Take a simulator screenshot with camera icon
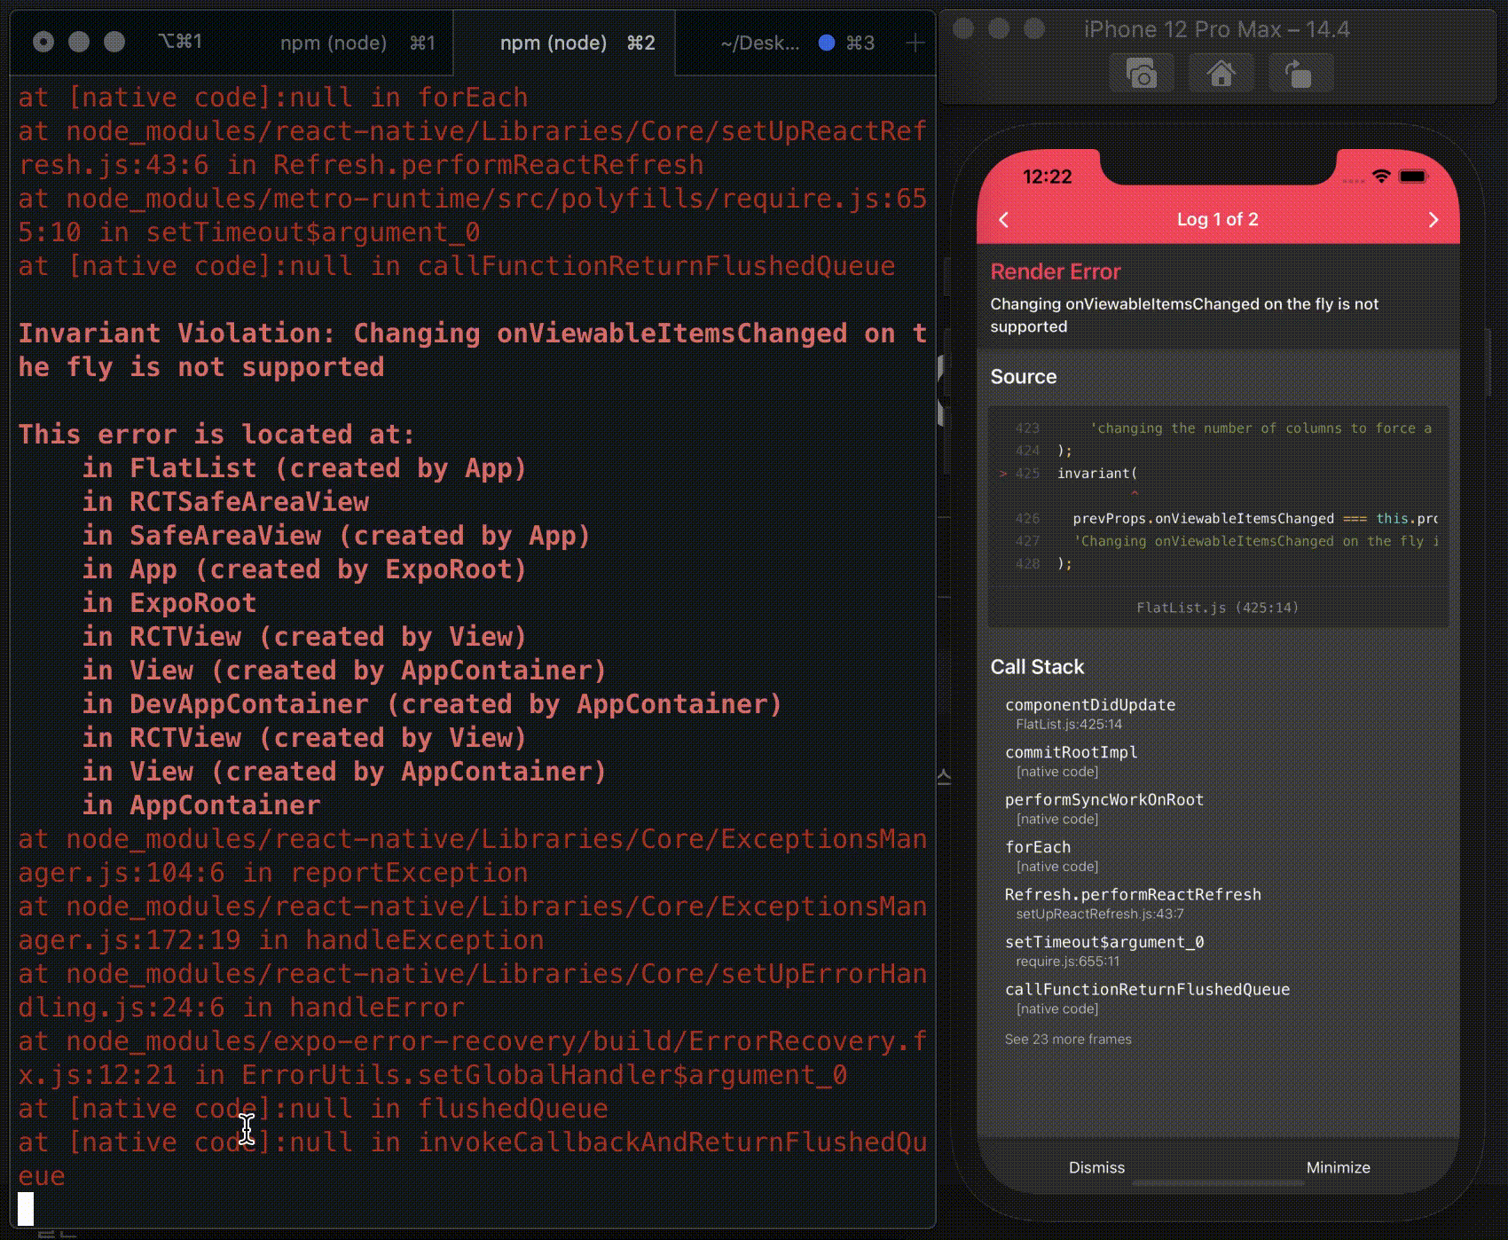 click(x=1142, y=73)
